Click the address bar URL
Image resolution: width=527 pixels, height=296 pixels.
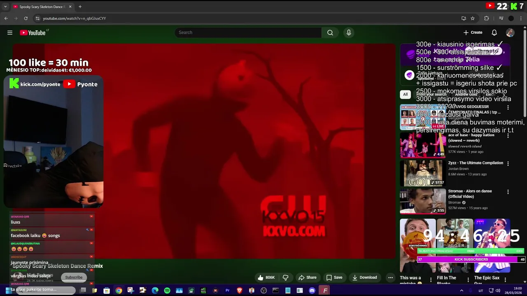[75, 18]
